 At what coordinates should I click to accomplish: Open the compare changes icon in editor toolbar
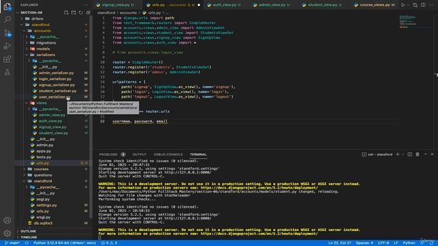415,5
